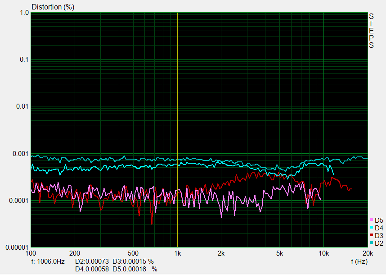Click the 'f: 1006.0Hz' cursor readout

[48, 261]
